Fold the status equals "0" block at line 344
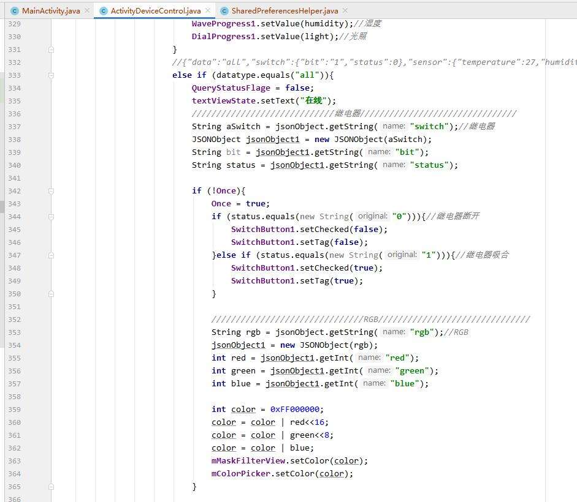The height and width of the screenshot is (502, 577). pos(52,217)
